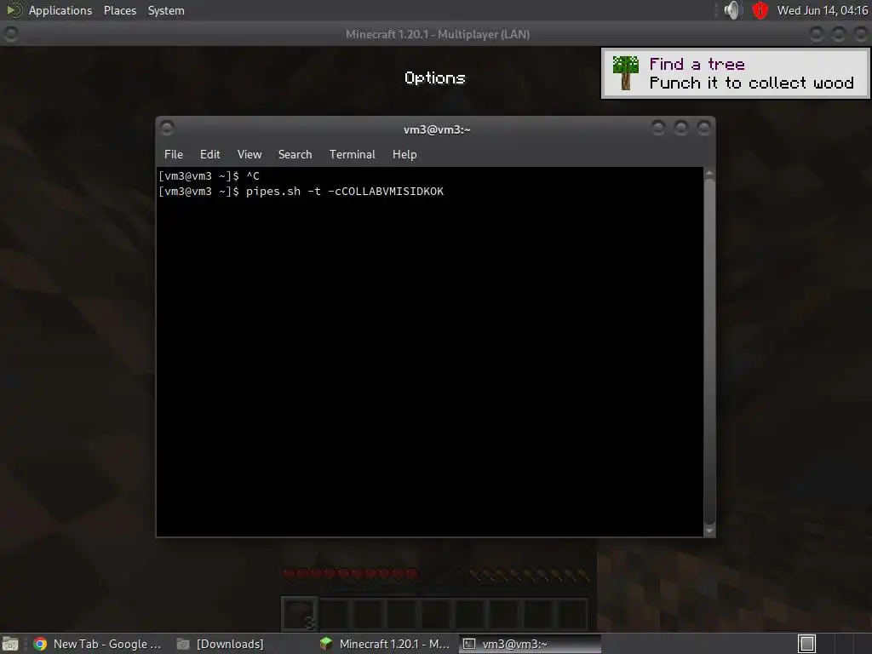Click the terminal title bar "vm3@vm3:~"
Viewport: 872px width, 654px height.
(x=437, y=129)
